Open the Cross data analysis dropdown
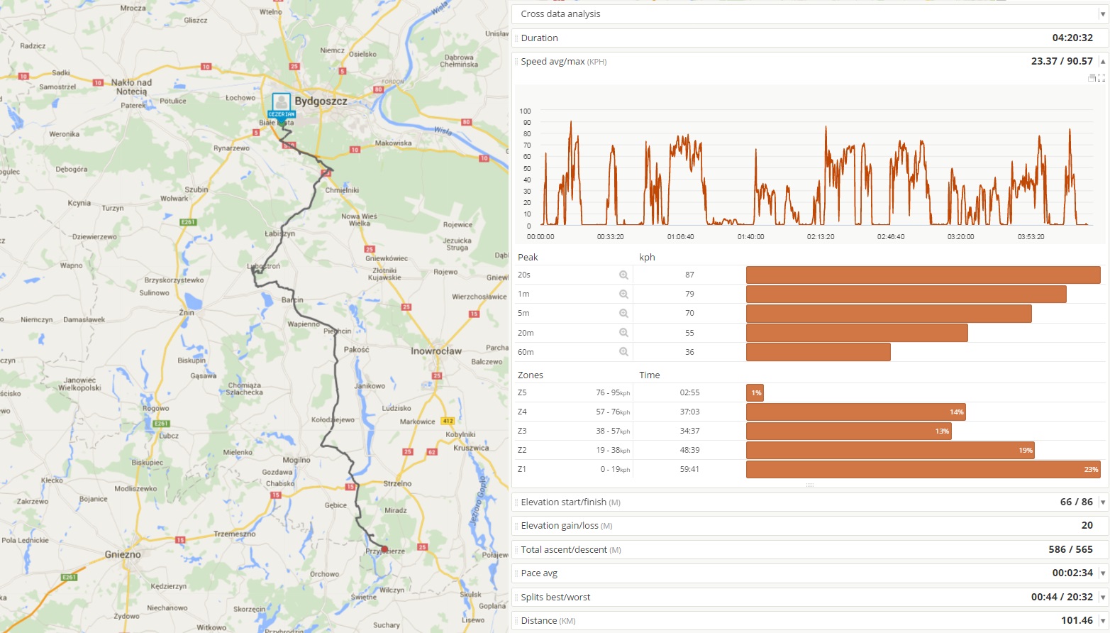Image resolution: width=1110 pixels, height=633 pixels. click(x=1102, y=14)
